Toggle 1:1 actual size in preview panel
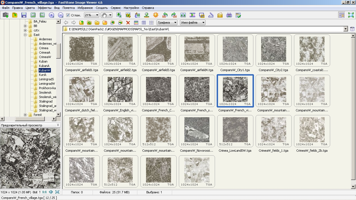356x200 pixels. click(44, 192)
